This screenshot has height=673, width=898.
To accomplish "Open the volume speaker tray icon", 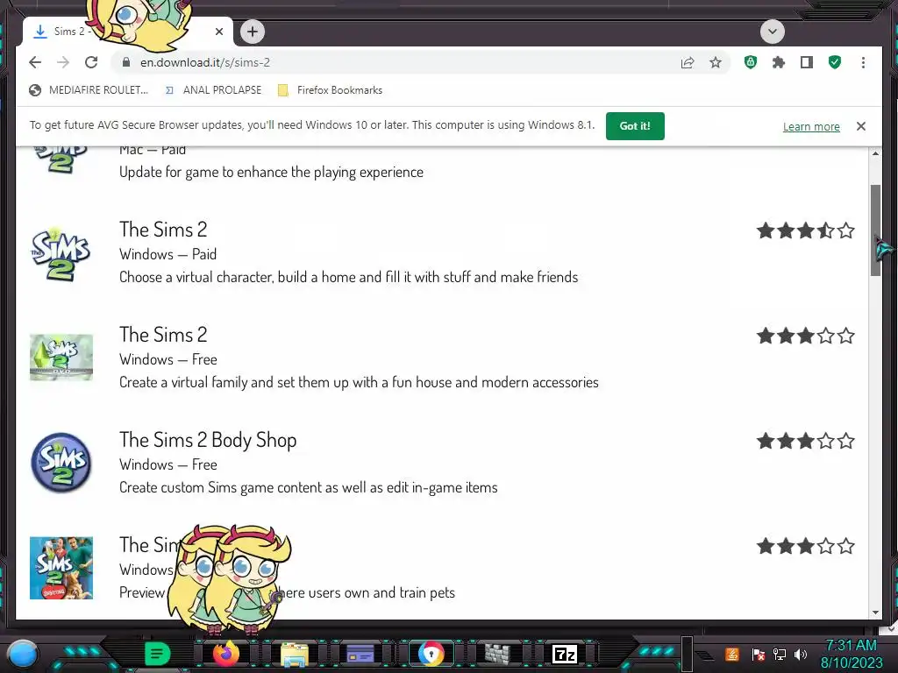I will [x=801, y=654].
